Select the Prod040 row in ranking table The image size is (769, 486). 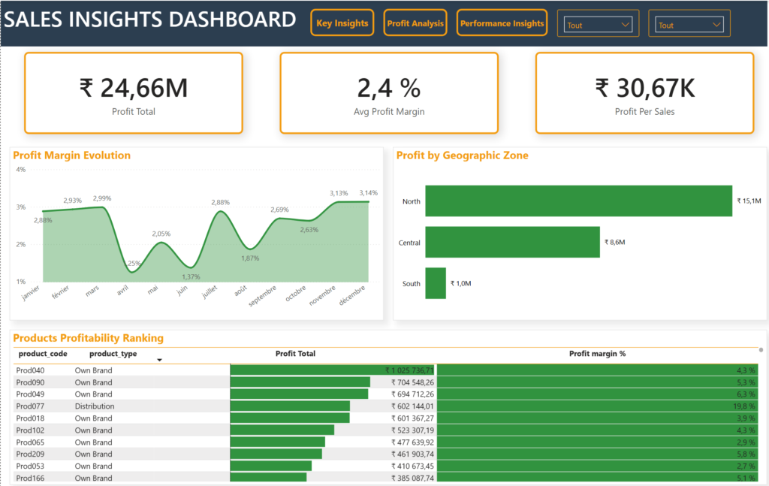pyautogui.click(x=31, y=370)
